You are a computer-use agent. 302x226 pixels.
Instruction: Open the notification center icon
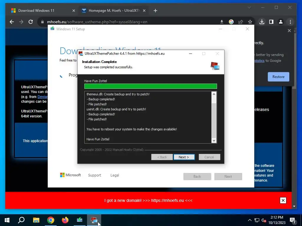tap(293, 220)
